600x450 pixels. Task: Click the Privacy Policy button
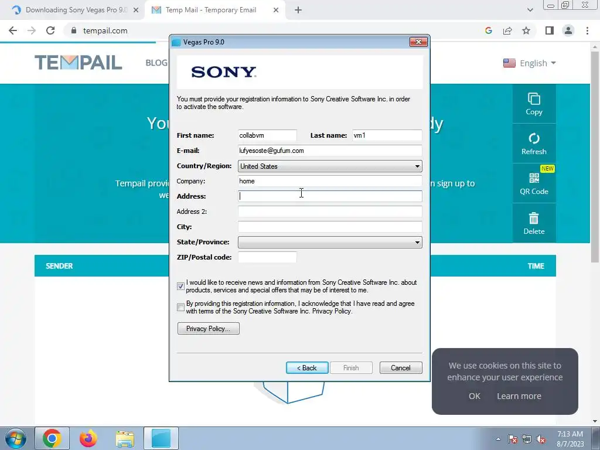point(209,328)
